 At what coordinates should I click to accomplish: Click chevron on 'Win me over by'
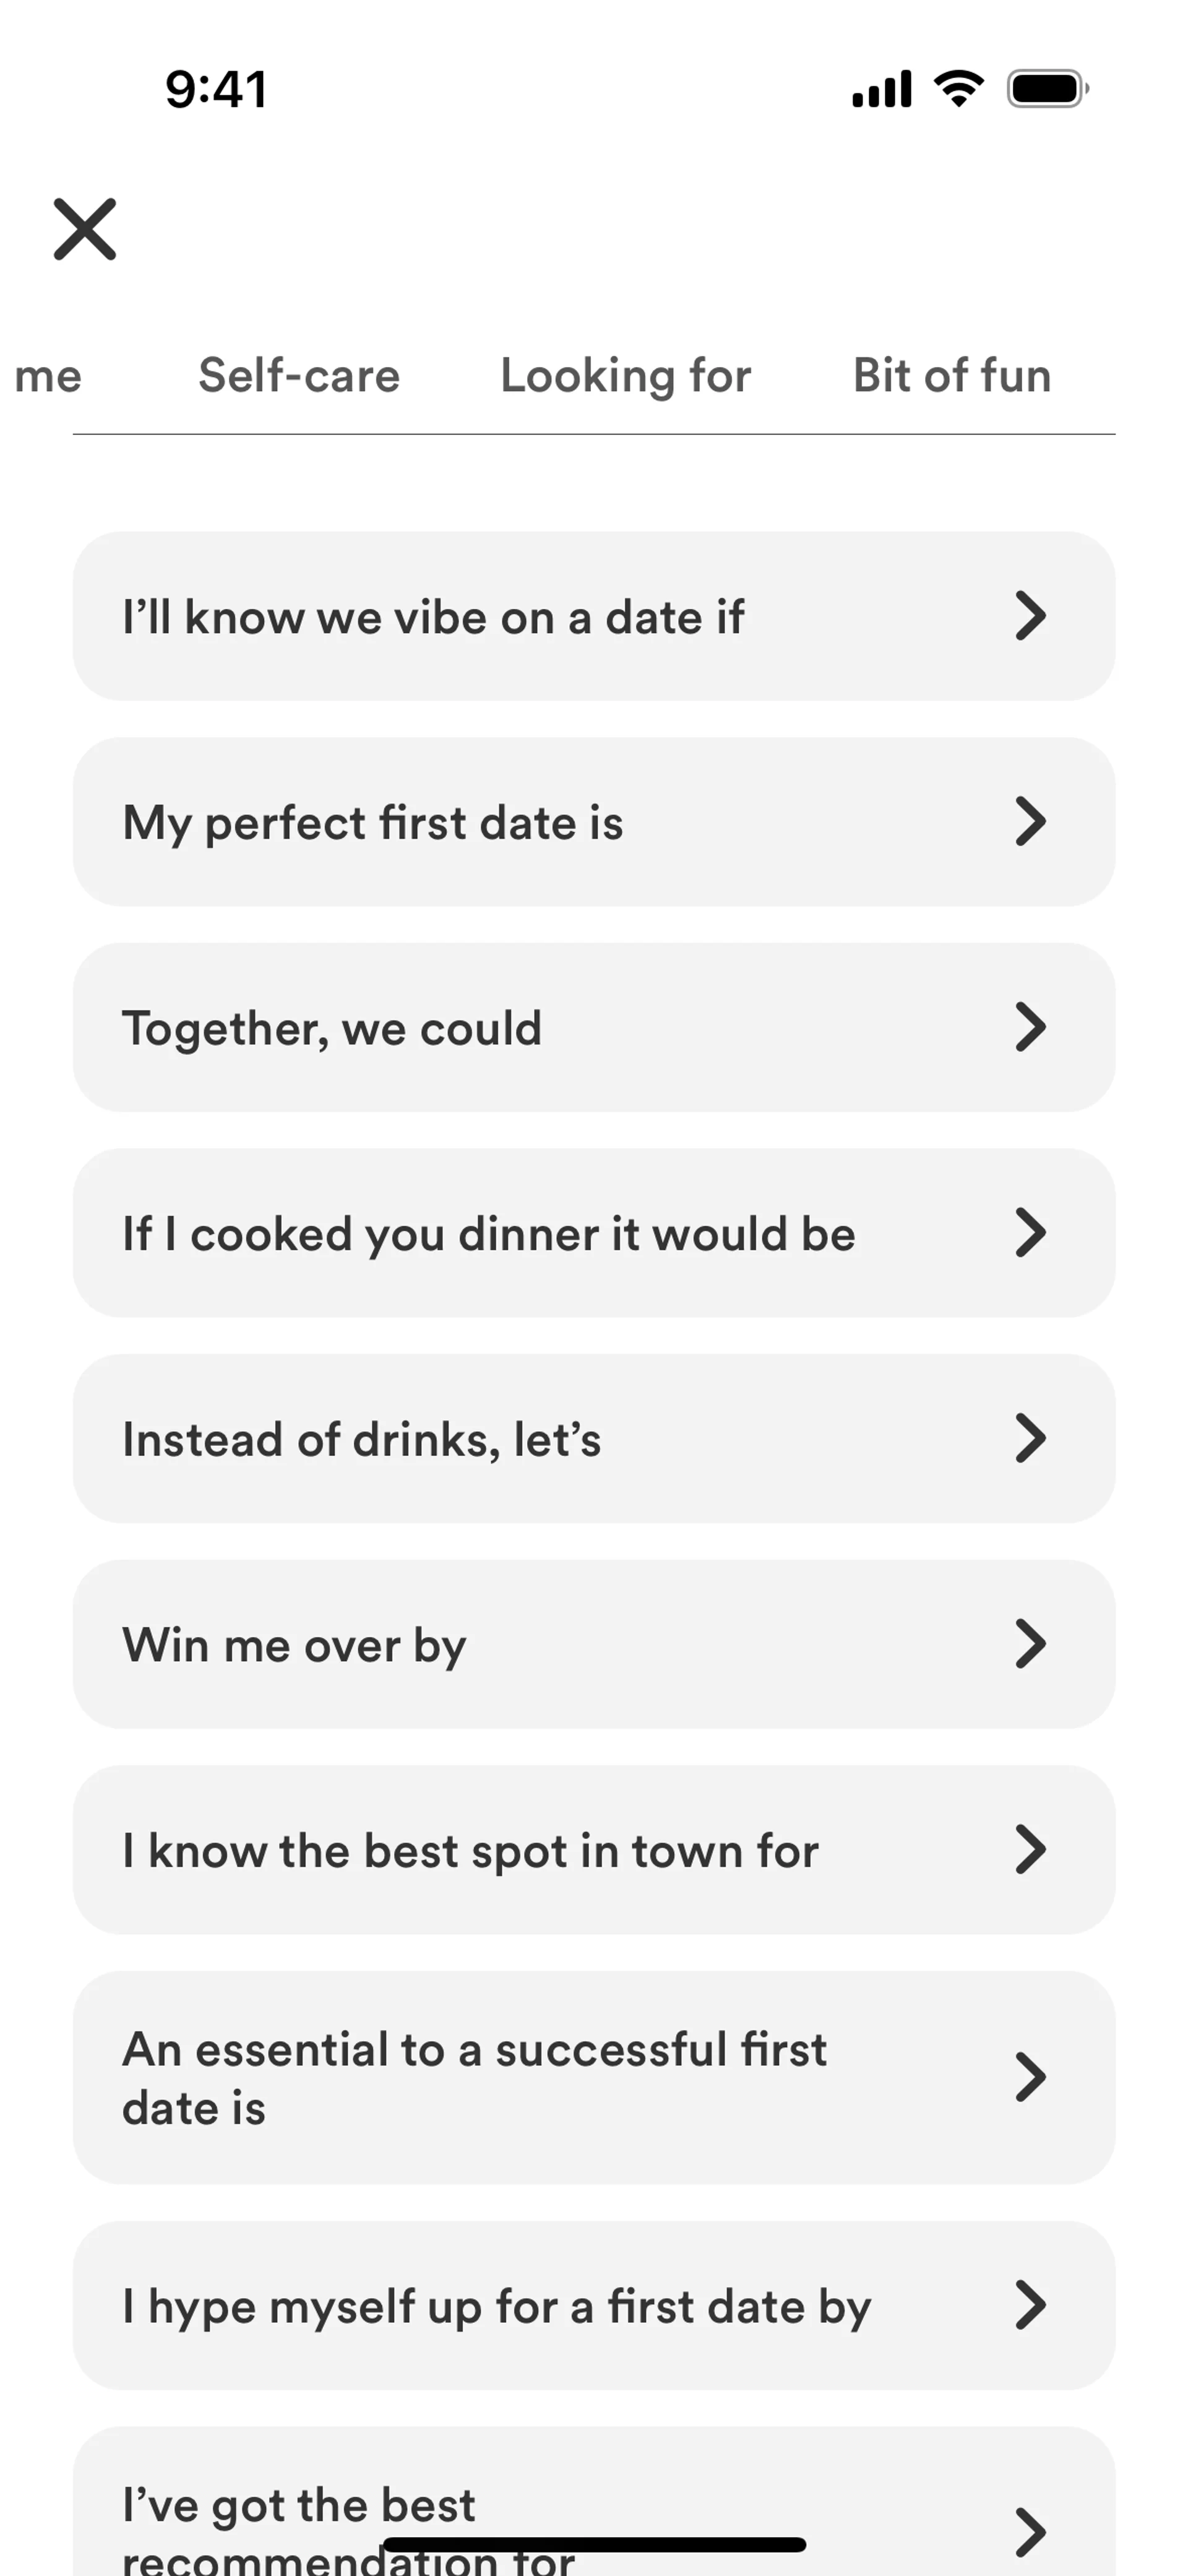point(1030,1644)
